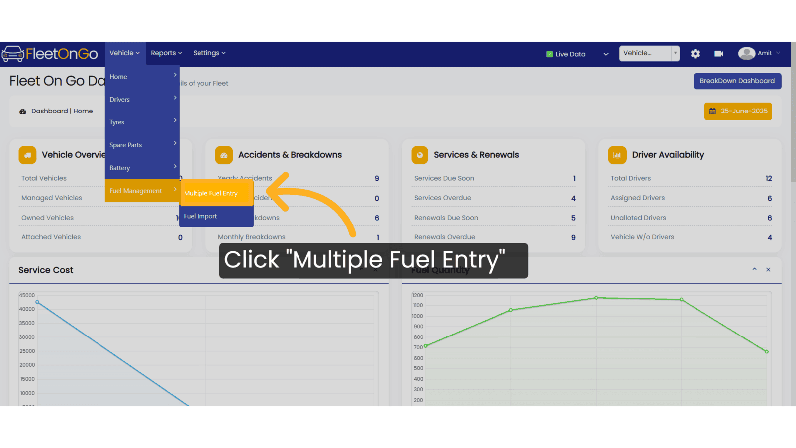Screen dimensions: 796x448
Task: Click Renewals Overdue row
Action: click(495, 237)
